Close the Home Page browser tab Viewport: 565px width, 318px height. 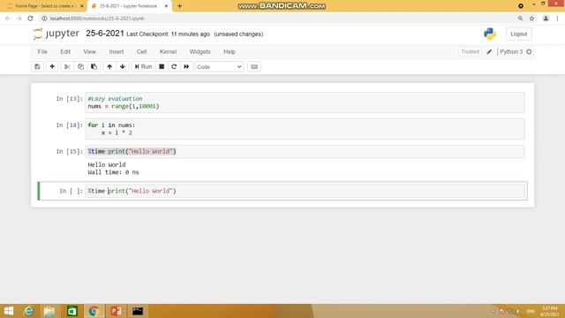pos(82,6)
